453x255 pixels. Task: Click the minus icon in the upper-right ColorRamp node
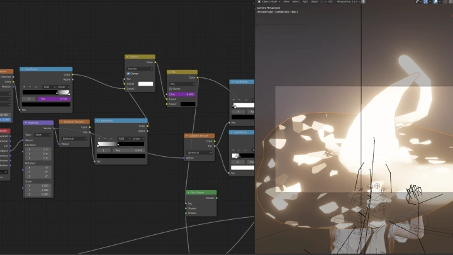pyautogui.click(x=240, y=99)
